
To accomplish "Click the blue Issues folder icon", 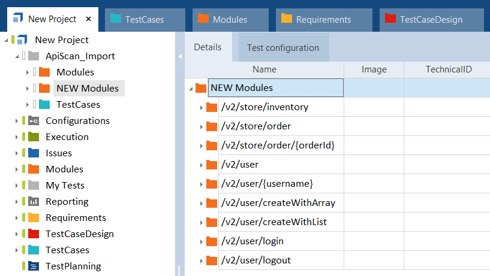I will [x=34, y=153].
